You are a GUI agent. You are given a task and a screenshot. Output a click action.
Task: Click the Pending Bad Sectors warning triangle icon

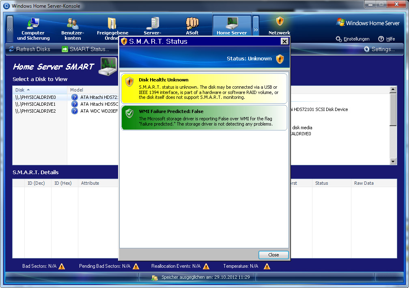click(x=136, y=267)
